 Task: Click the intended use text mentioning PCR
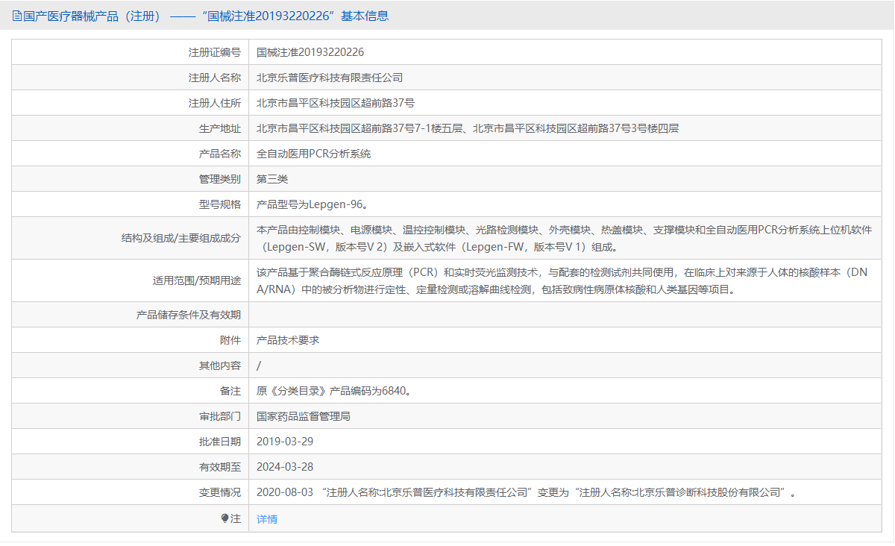click(562, 280)
